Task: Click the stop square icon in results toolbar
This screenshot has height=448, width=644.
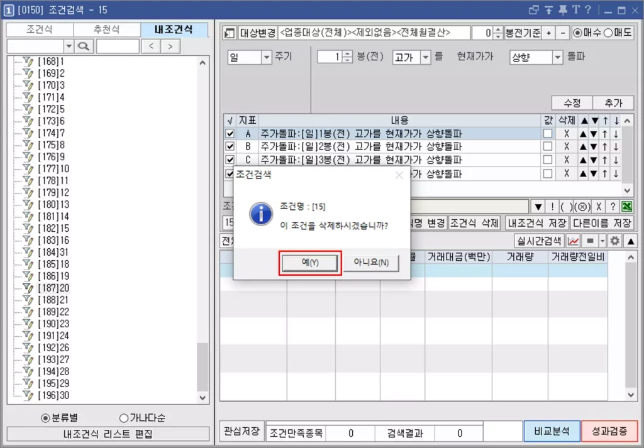Action: pyautogui.click(x=590, y=241)
